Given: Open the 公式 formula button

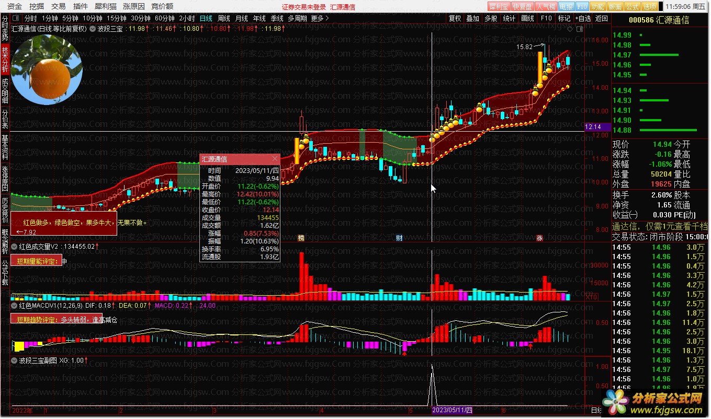Looking at the screenshot, I should click(632, 7).
